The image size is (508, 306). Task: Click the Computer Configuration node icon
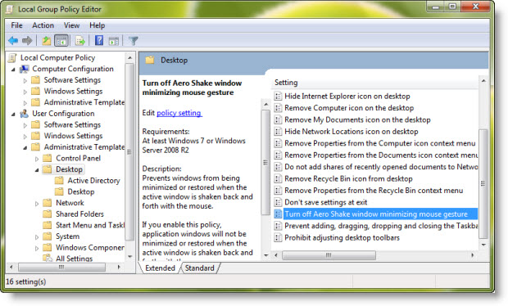pyautogui.click(x=25, y=69)
